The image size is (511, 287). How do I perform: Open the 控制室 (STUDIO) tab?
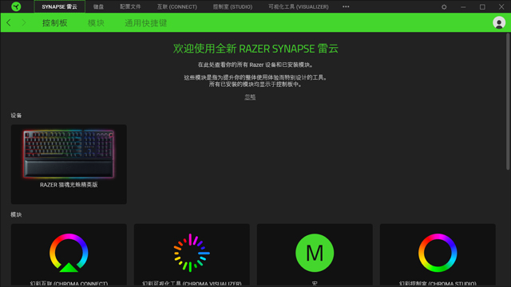[232, 7]
